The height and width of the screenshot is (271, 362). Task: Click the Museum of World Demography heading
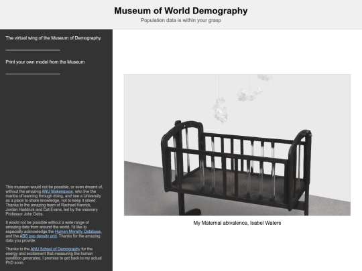coord(181,11)
